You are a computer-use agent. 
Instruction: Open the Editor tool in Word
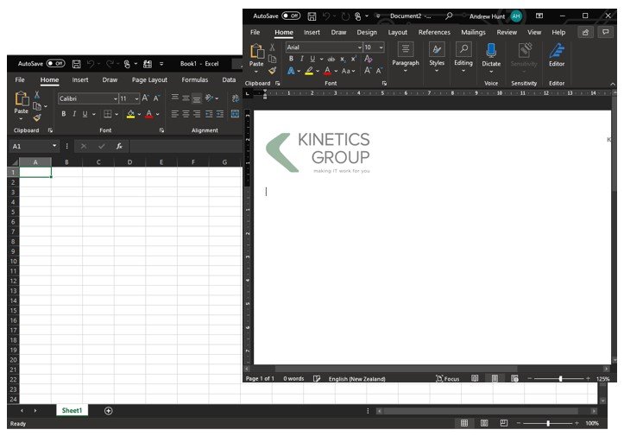tap(557, 50)
